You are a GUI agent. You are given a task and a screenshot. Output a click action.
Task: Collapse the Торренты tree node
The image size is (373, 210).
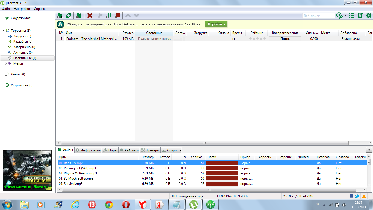[x=4, y=31]
